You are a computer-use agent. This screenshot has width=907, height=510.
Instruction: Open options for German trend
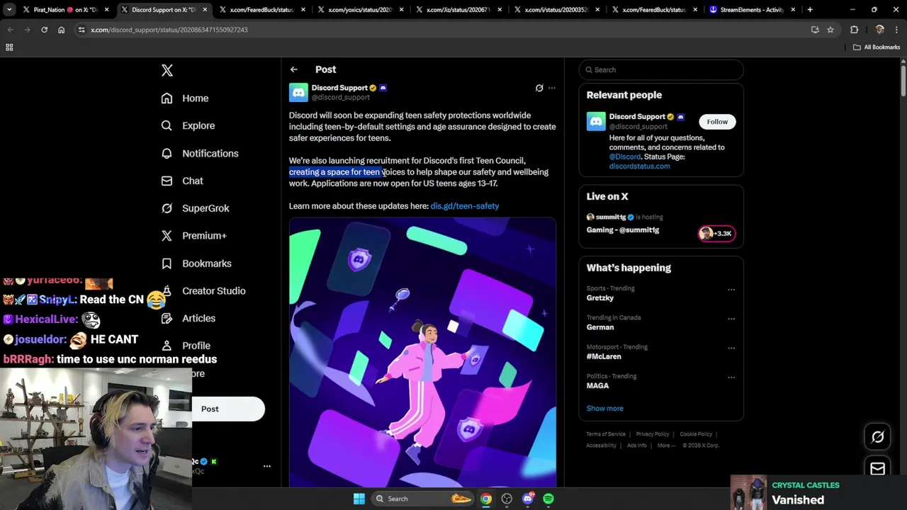point(731,319)
